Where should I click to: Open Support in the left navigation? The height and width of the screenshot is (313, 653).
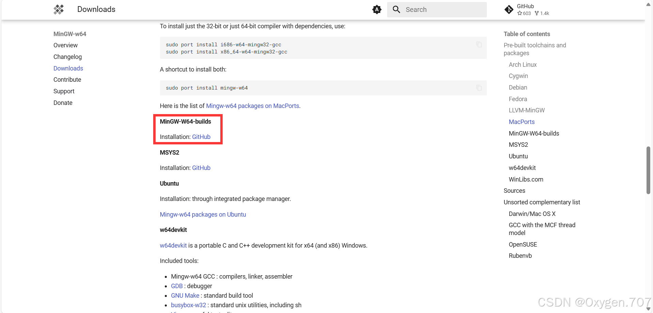tap(64, 91)
